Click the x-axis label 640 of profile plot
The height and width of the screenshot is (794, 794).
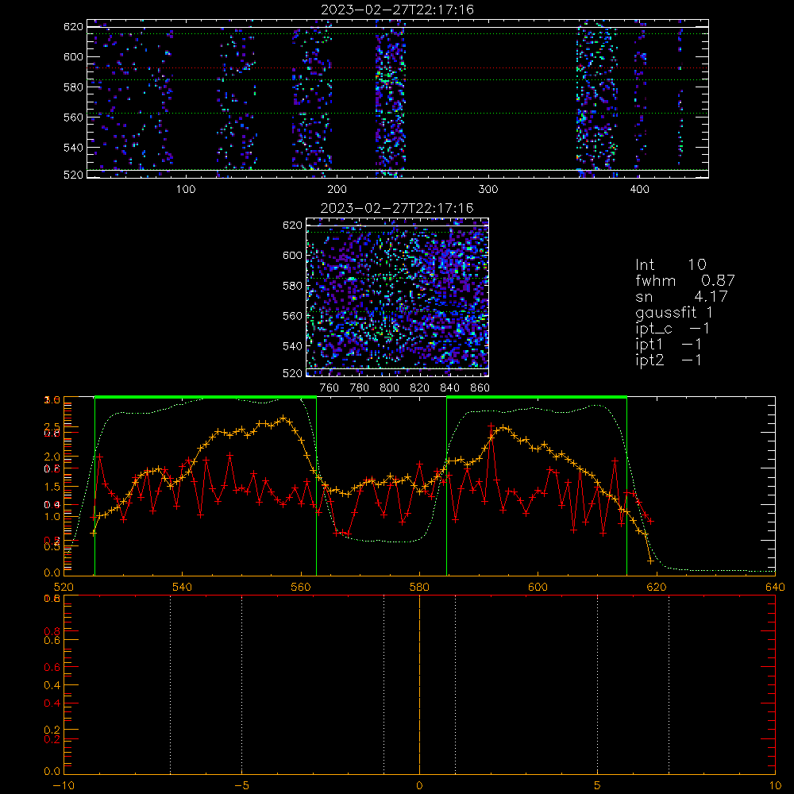[775, 587]
